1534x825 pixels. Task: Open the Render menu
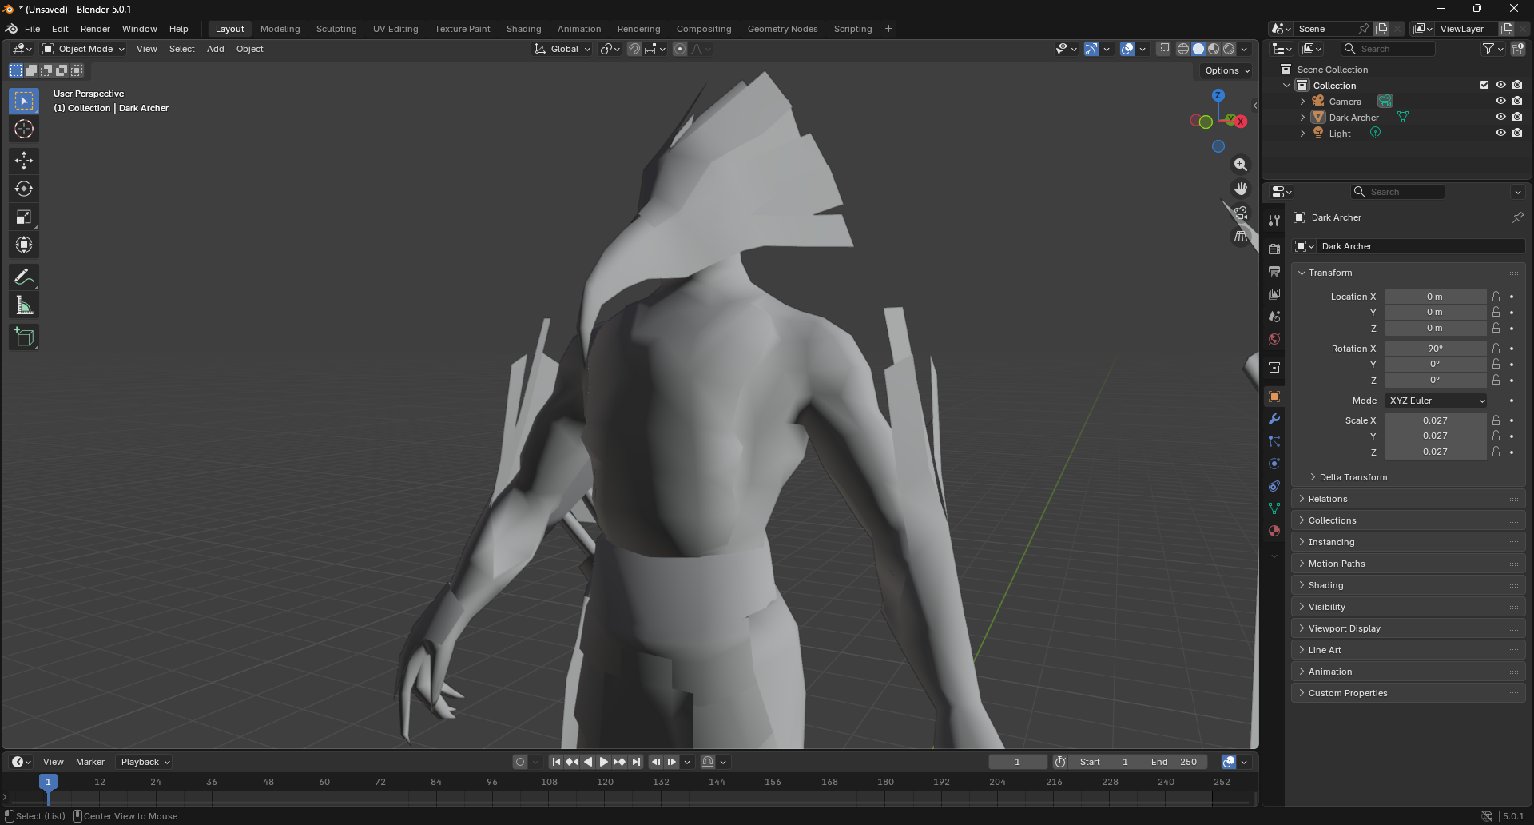pos(95,29)
